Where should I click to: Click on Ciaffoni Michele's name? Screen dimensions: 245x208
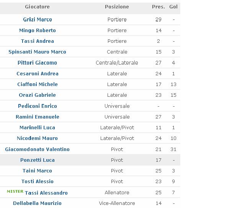38,84
